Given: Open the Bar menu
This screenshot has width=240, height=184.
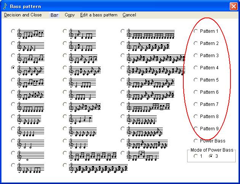Looking at the screenshot, I should coord(54,15).
